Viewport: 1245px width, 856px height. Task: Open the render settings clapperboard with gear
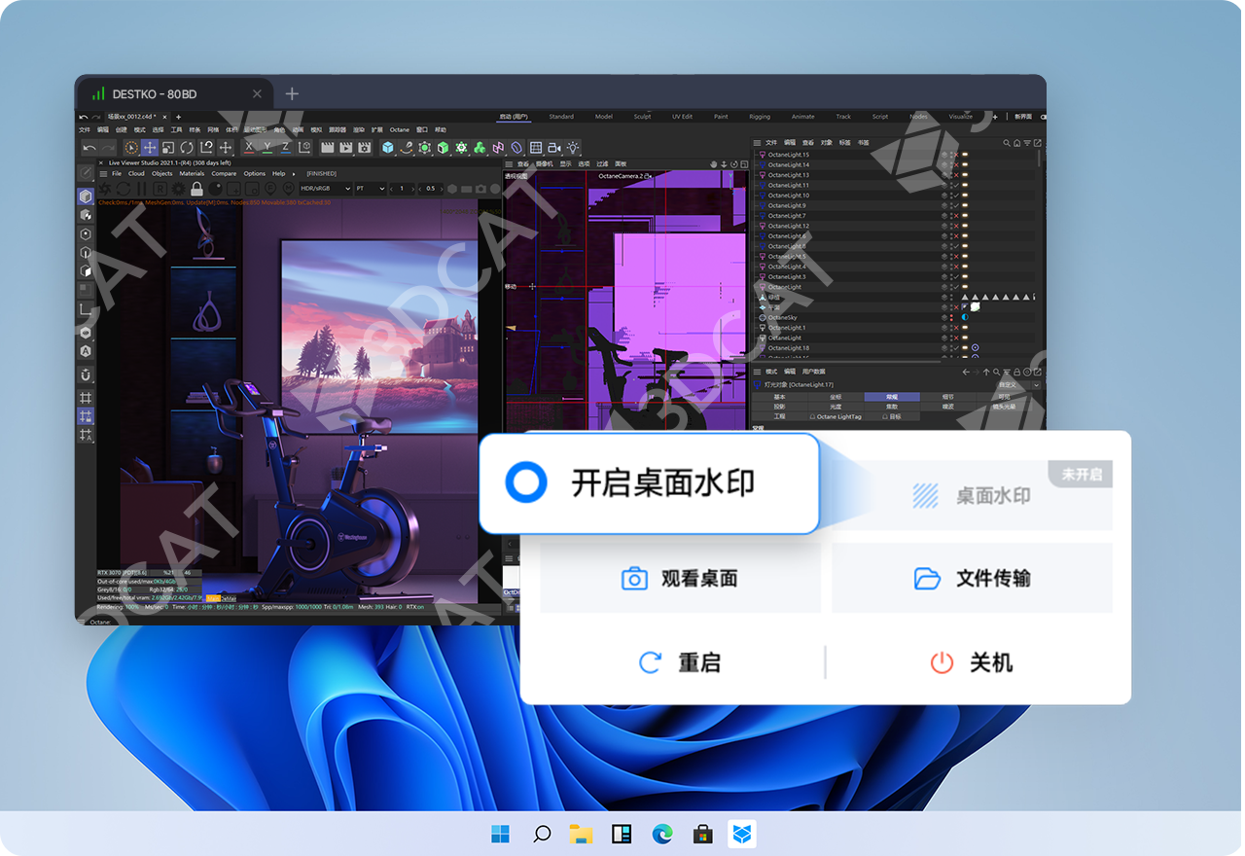coord(365,147)
